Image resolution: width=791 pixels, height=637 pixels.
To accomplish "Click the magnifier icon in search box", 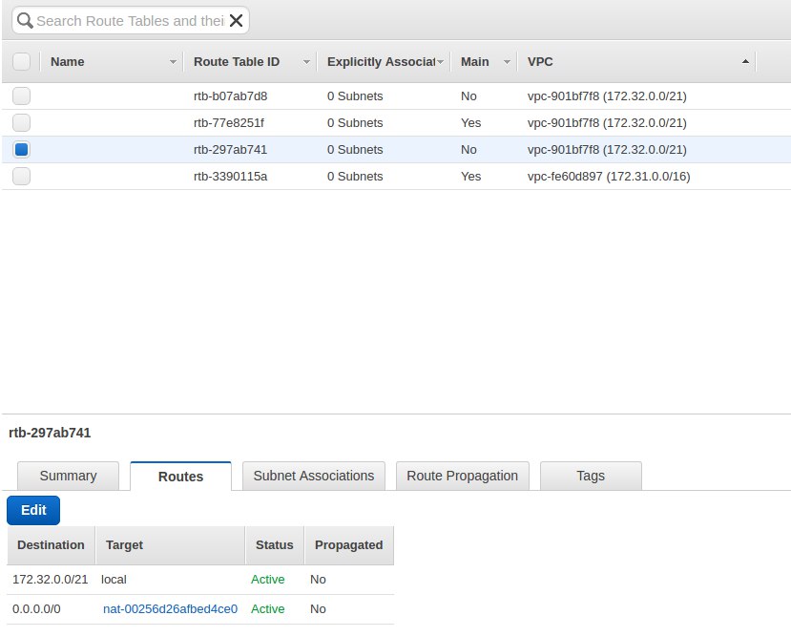I will click(25, 20).
